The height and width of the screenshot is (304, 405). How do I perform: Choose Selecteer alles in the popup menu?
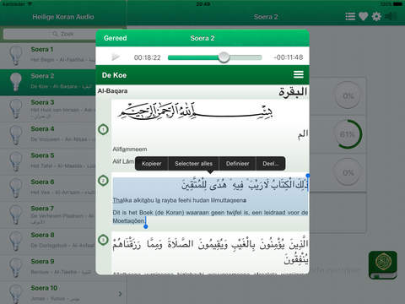(x=194, y=164)
